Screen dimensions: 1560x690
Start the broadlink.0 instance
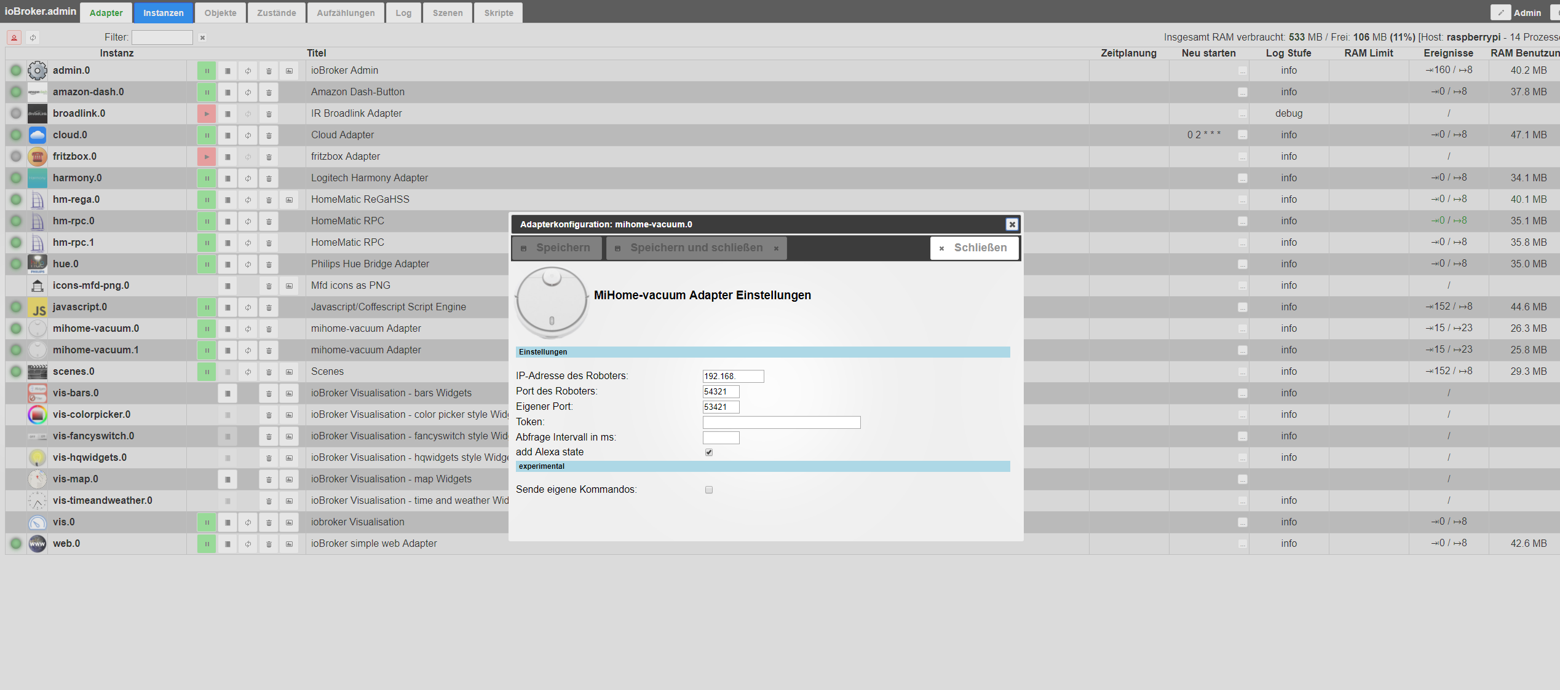207,114
